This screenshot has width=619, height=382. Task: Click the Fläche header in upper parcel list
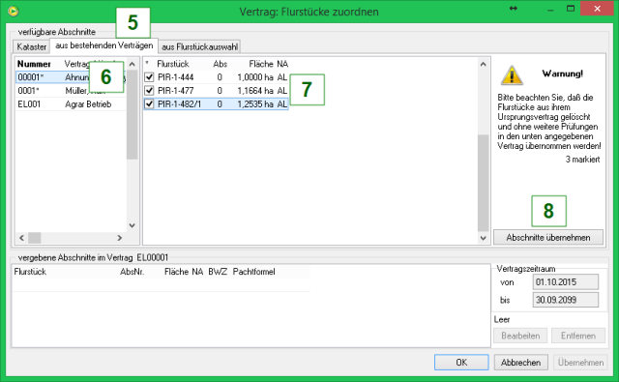click(x=261, y=64)
